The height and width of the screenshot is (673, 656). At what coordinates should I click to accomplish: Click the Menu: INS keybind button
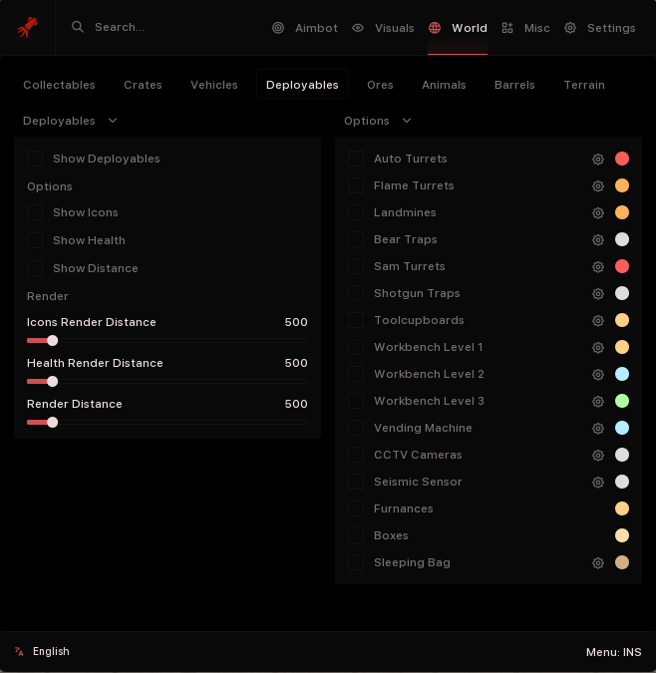[x=613, y=652]
